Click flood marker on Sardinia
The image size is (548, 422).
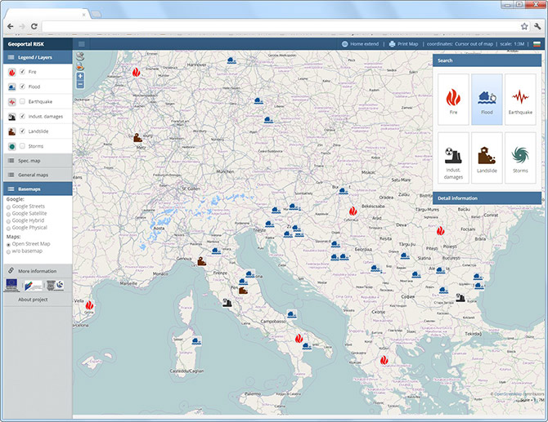[x=196, y=340]
